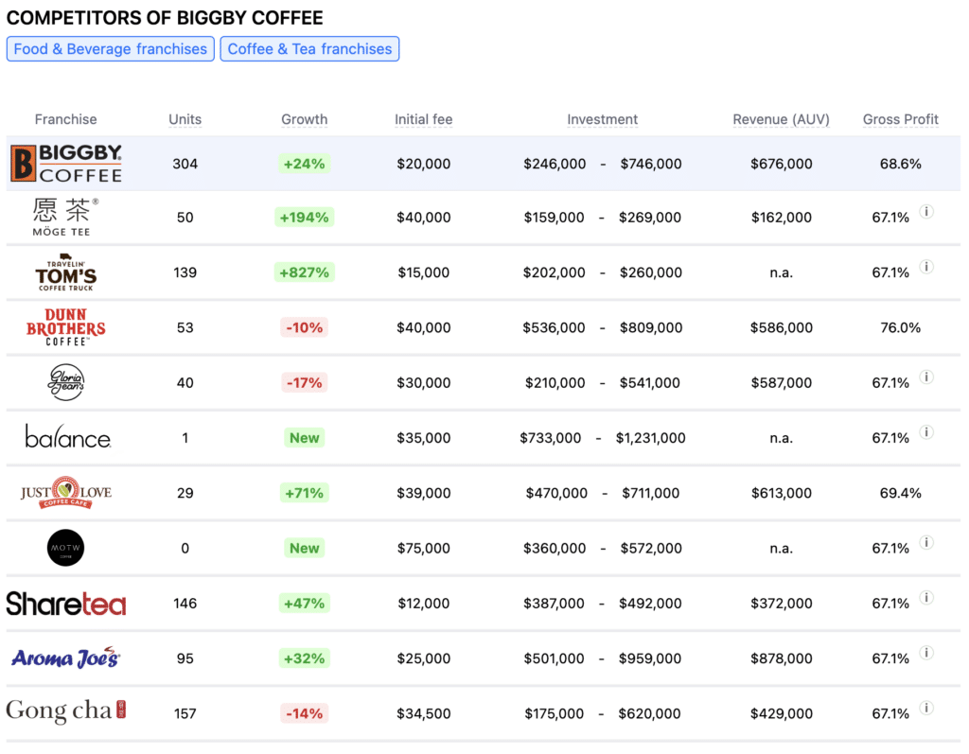Viewport: 969px width, 754px height.
Task: Open Travelin' Tom's Coffee Truck logo
Action: click(x=65, y=272)
